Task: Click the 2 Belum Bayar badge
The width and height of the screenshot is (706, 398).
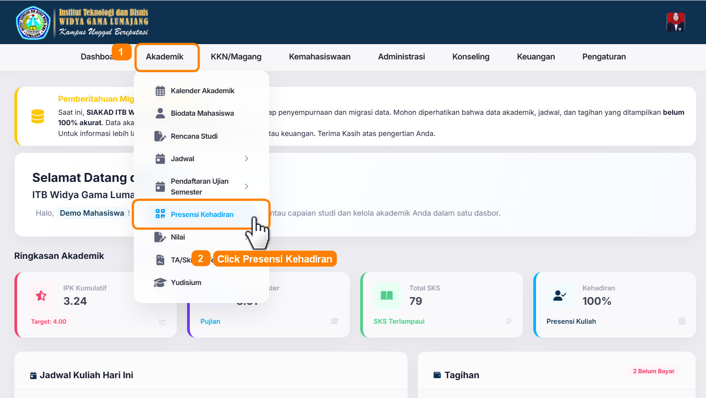Action: pos(653,371)
